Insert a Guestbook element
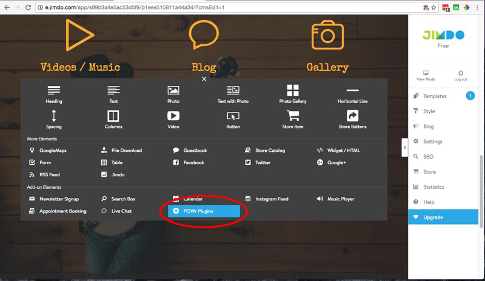The image size is (485, 281). [190, 150]
